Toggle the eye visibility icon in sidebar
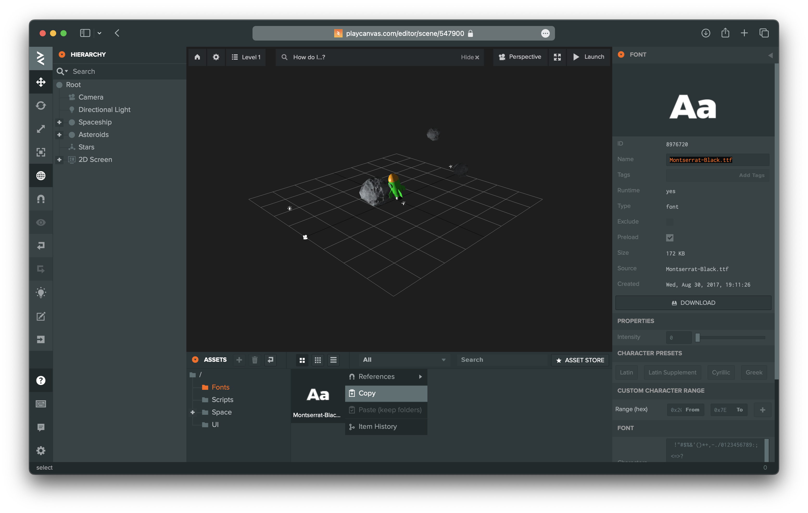 [41, 222]
